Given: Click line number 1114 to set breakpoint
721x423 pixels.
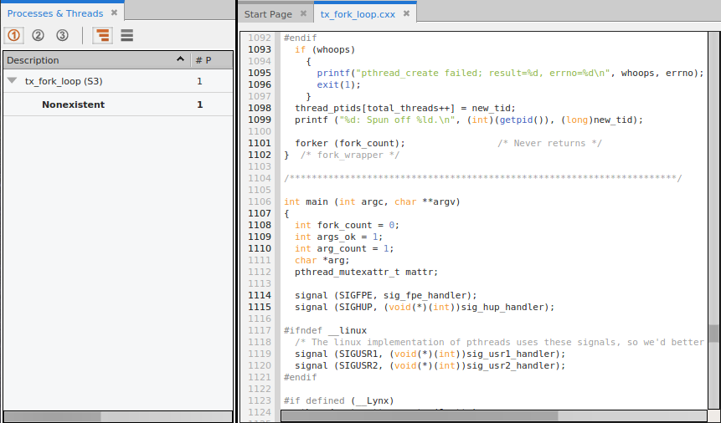Looking at the screenshot, I should [x=260, y=295].
